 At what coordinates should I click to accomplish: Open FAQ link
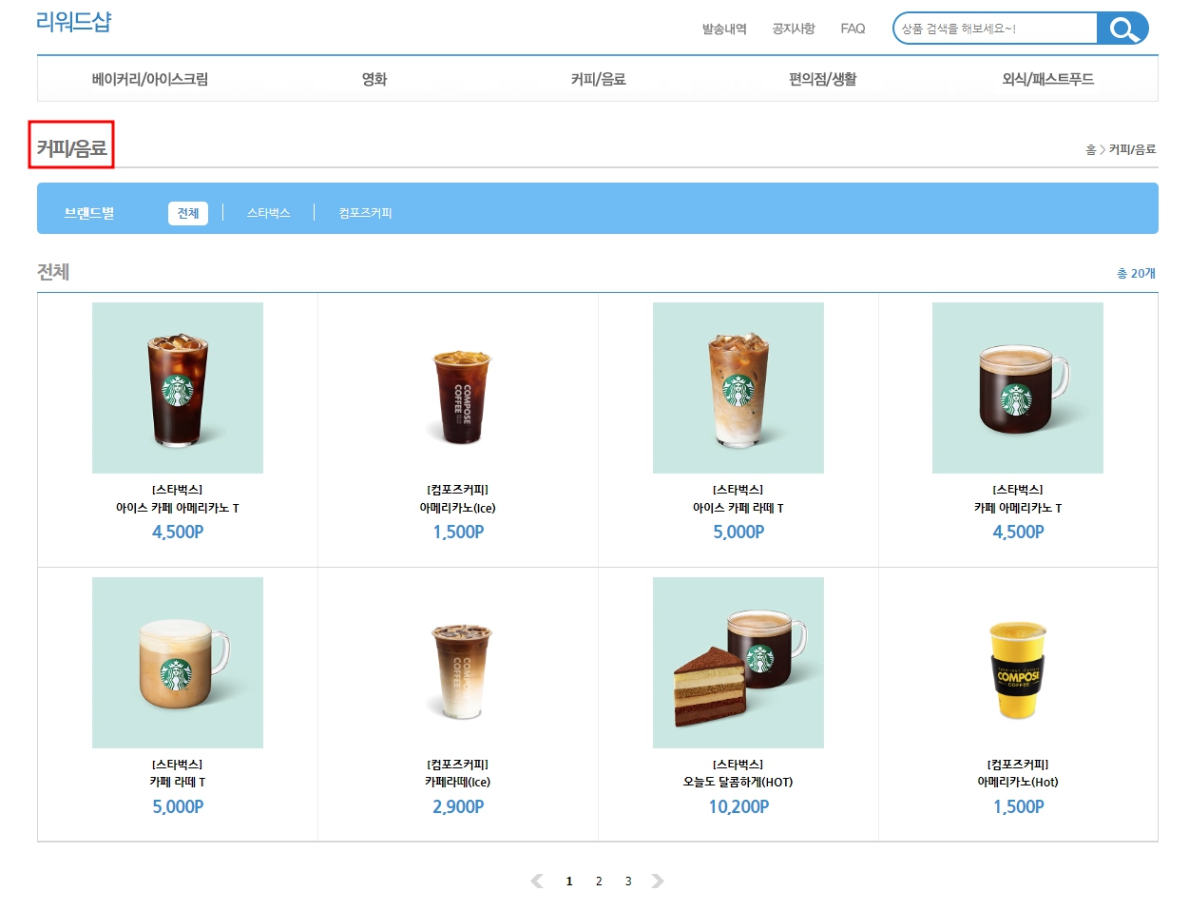click(853, 29)
